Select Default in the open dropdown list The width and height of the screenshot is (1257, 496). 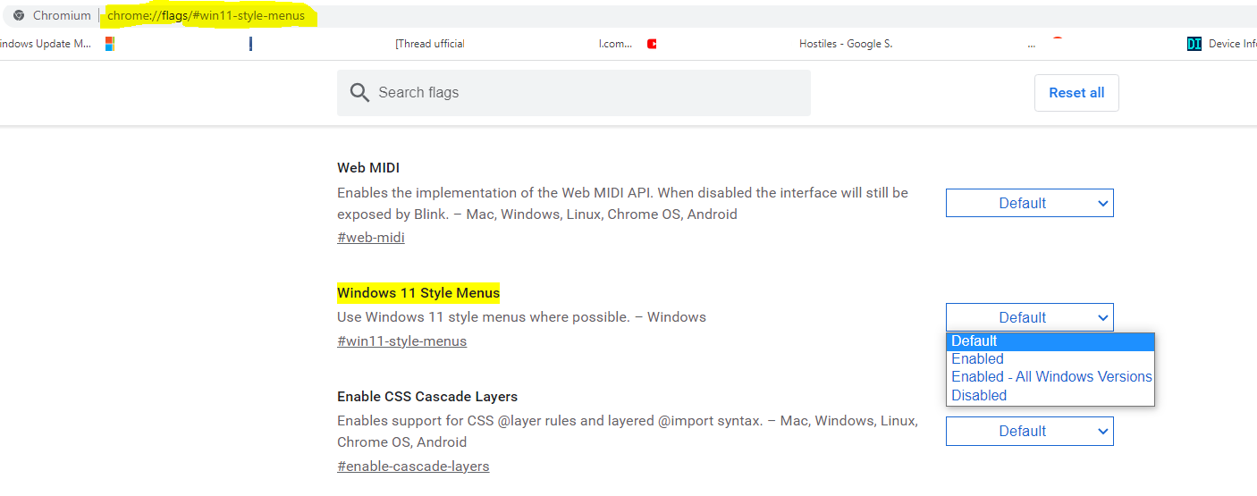[1050, 341]
